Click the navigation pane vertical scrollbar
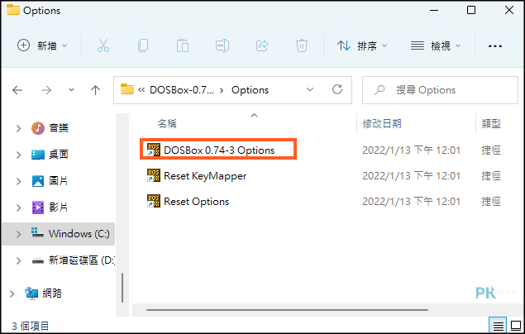This screenshot has height=334, width=525. pyautogui.click(x=122, y=288)
